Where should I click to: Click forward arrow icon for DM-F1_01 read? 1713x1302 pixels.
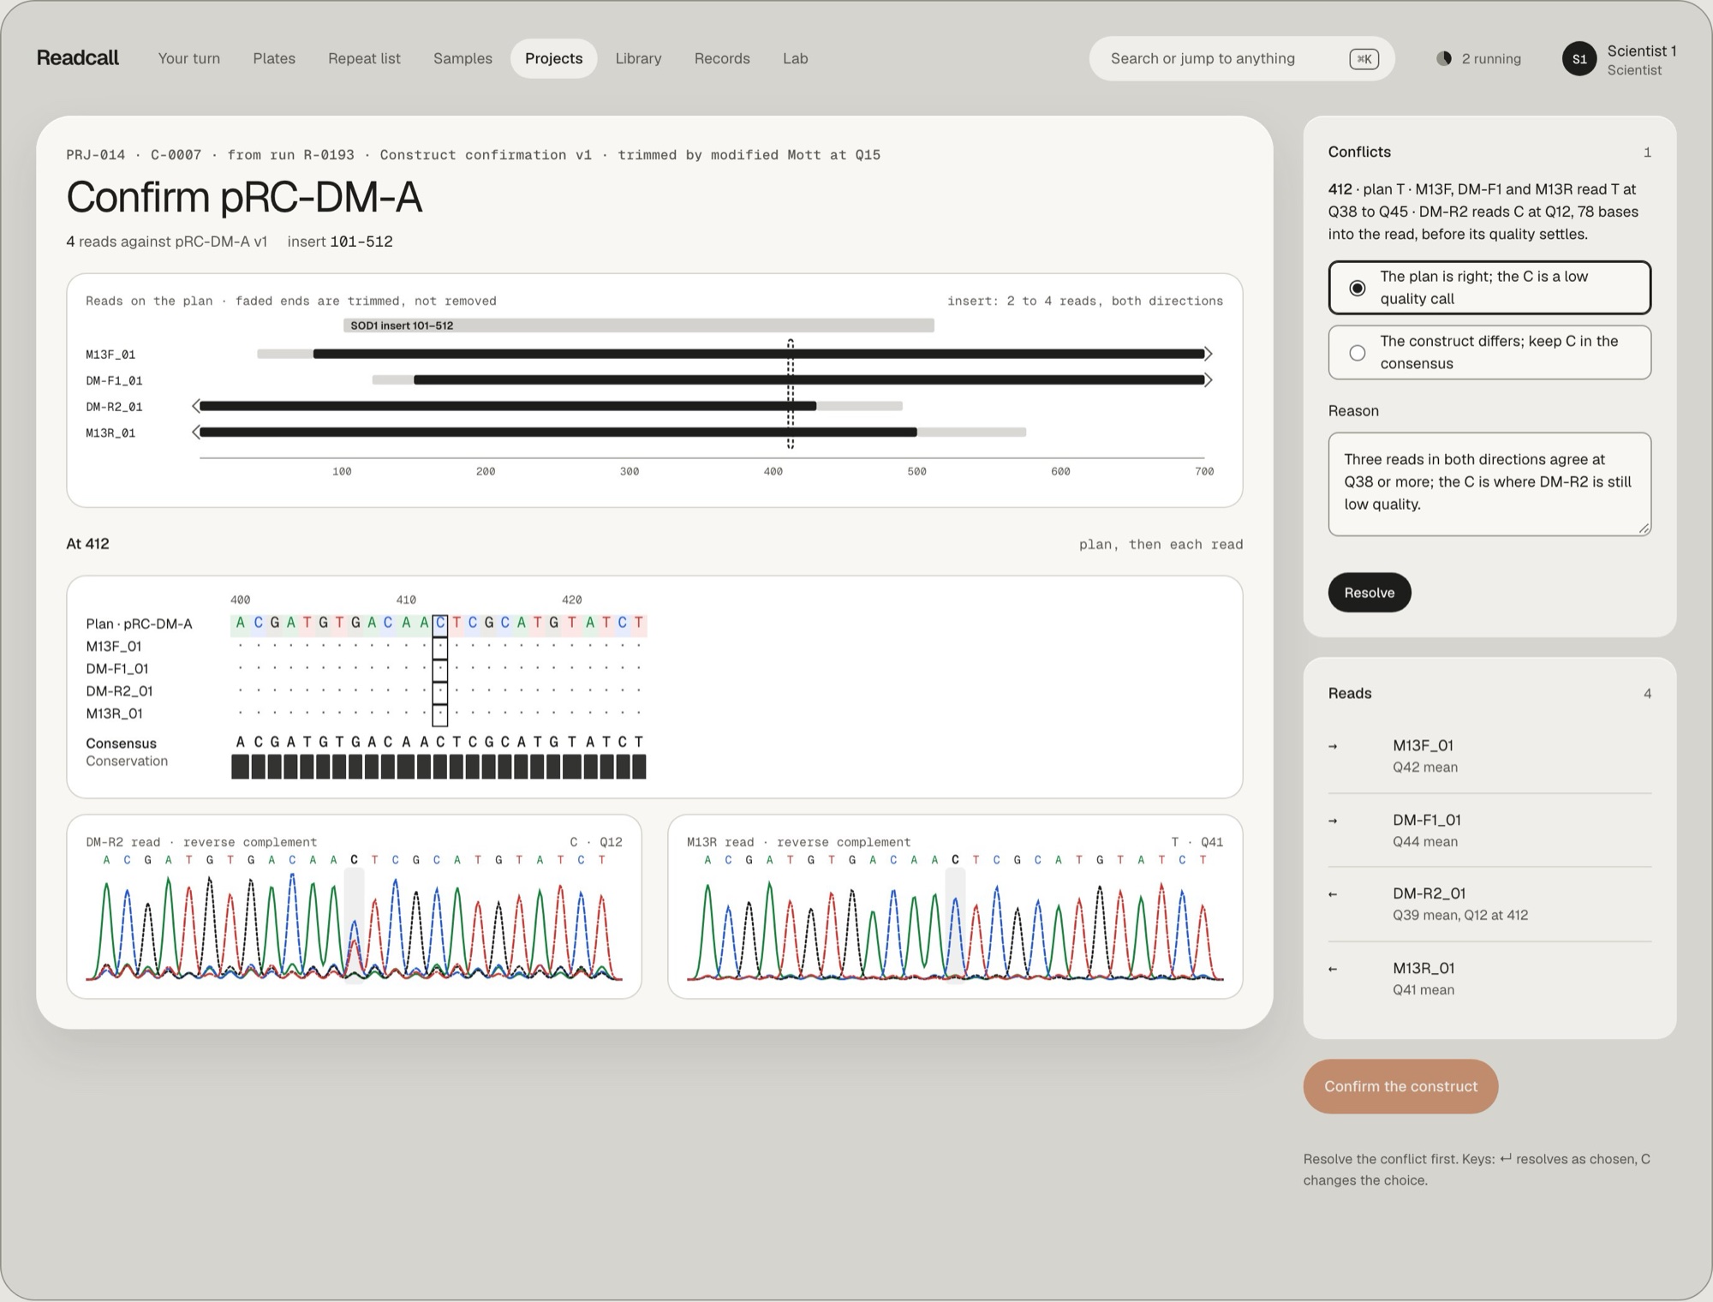(x=1333, y=821)
